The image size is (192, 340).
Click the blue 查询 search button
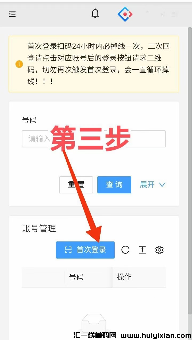click(114, 185)
